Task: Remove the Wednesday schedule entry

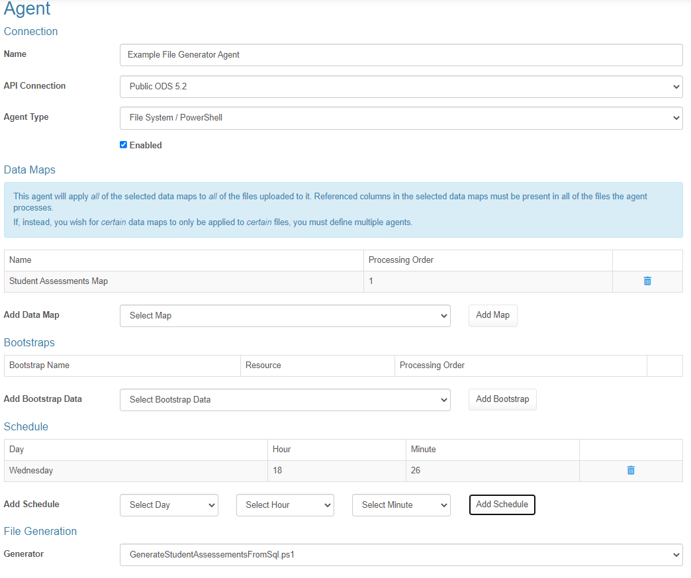Action: pyautogui.click(x=631, y=470)
